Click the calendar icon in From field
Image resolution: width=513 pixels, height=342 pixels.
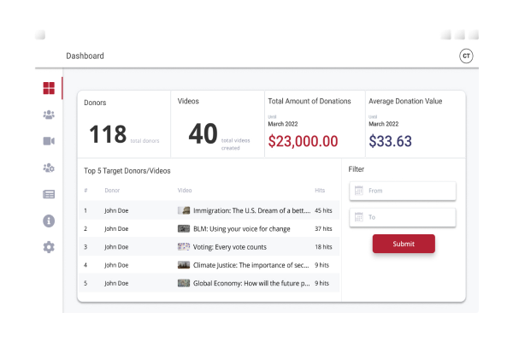click(359, 191)
